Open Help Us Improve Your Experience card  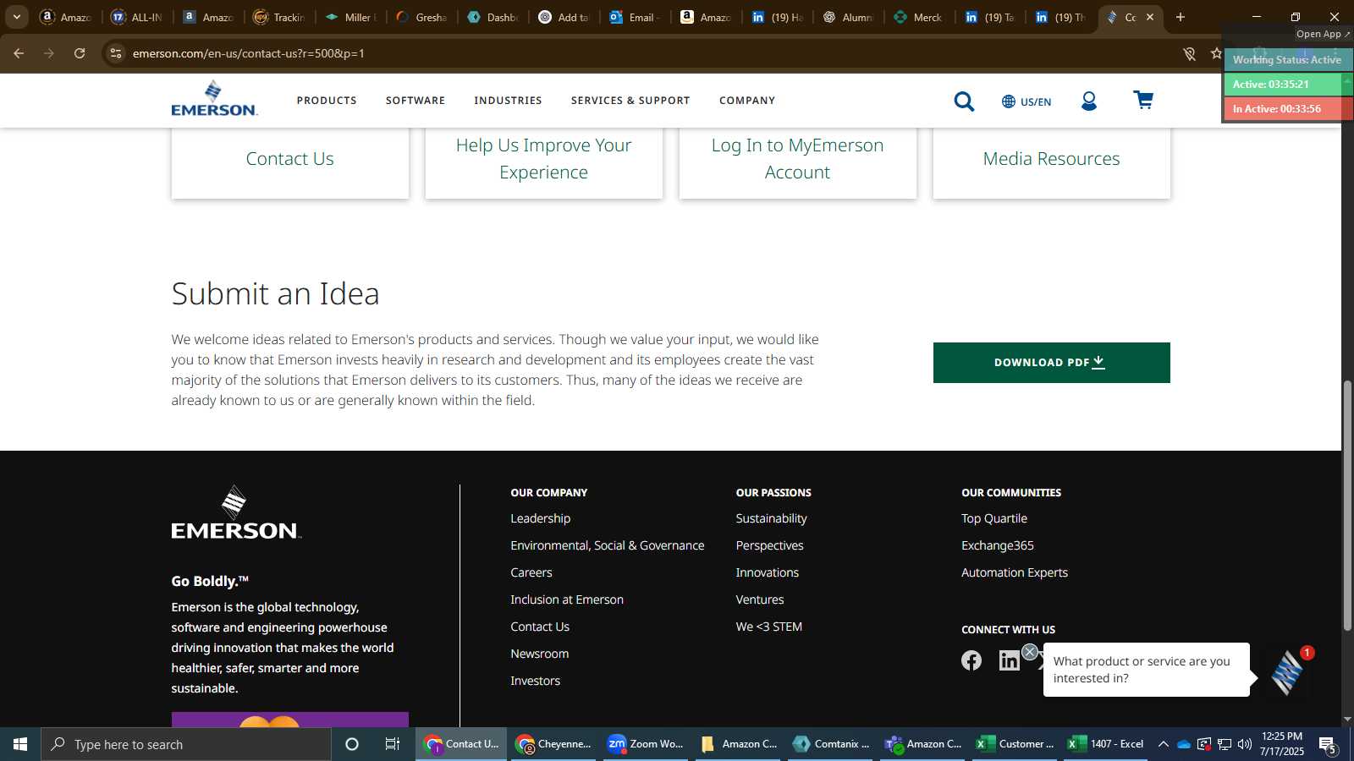click(x=543, y=159)
